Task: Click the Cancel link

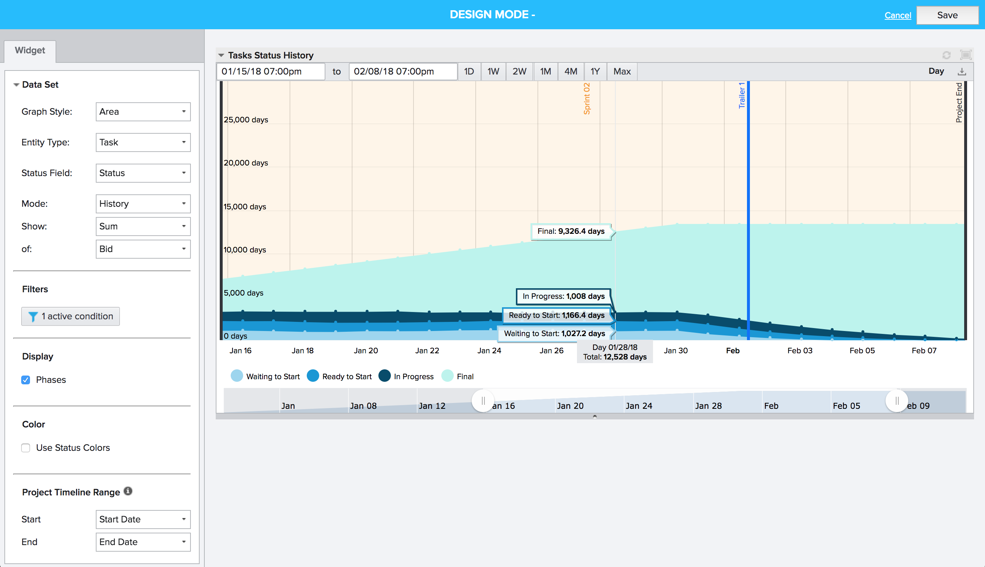Action: (x=897, y=15)
